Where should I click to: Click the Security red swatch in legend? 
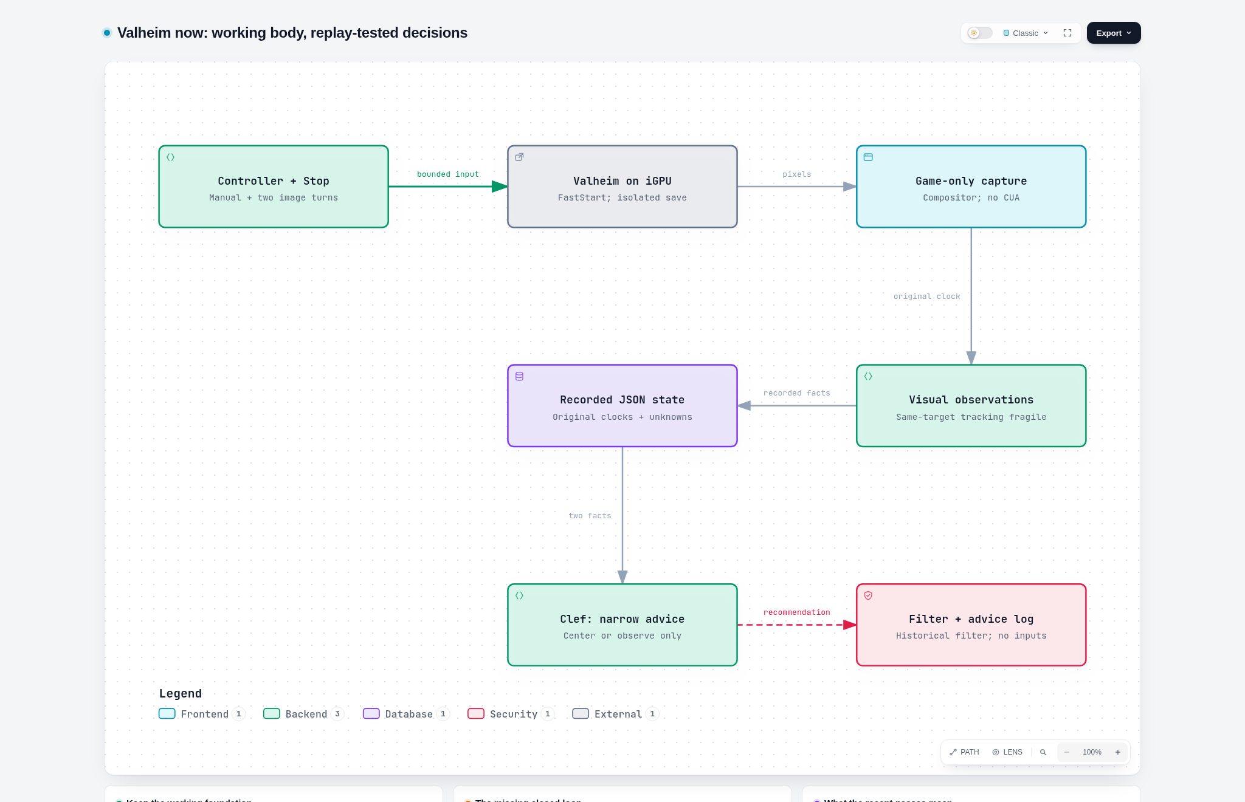[x=476, y=714]
